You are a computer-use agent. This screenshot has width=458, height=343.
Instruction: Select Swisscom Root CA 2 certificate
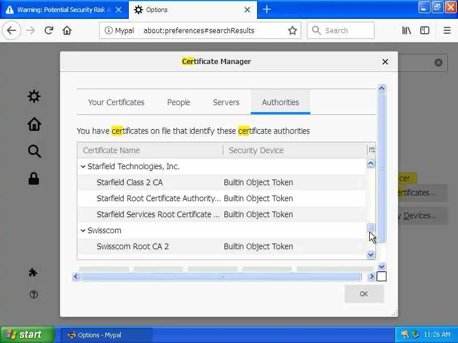pos(222,246)
